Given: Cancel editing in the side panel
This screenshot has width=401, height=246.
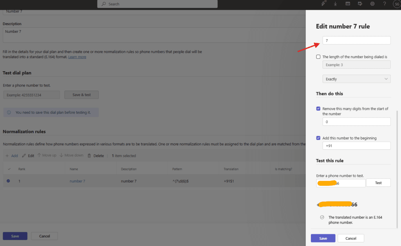Looking at the screenshot, I should tap(350, 238).
